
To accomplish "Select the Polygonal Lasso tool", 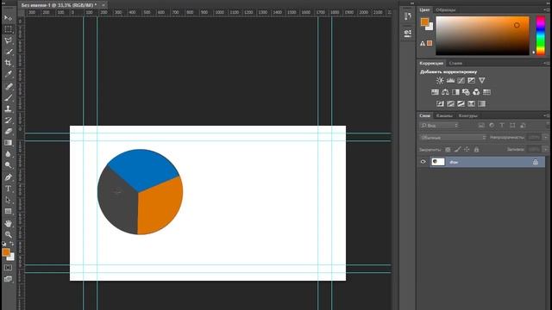I will [8, 40].
